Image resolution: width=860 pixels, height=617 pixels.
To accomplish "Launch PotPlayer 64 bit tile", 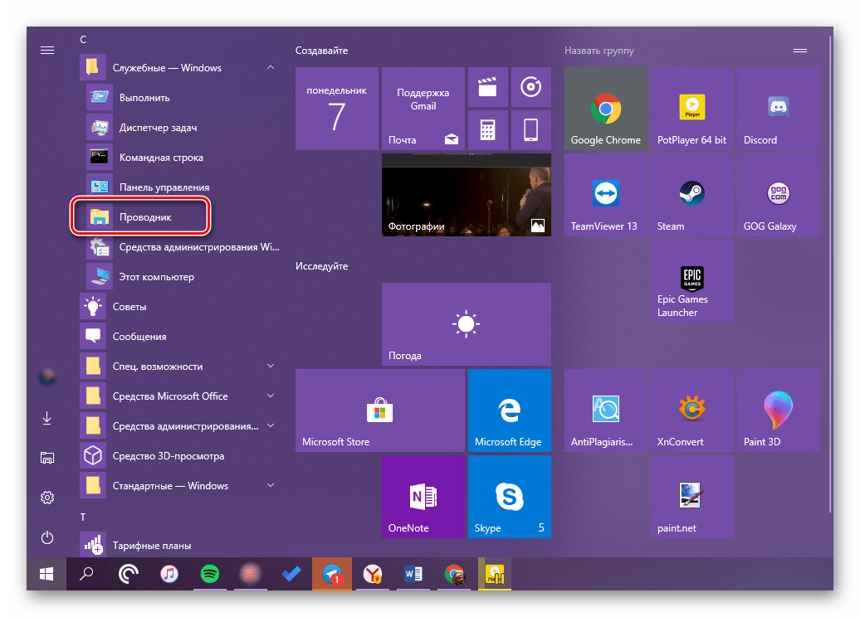I will tap(692, 109).
